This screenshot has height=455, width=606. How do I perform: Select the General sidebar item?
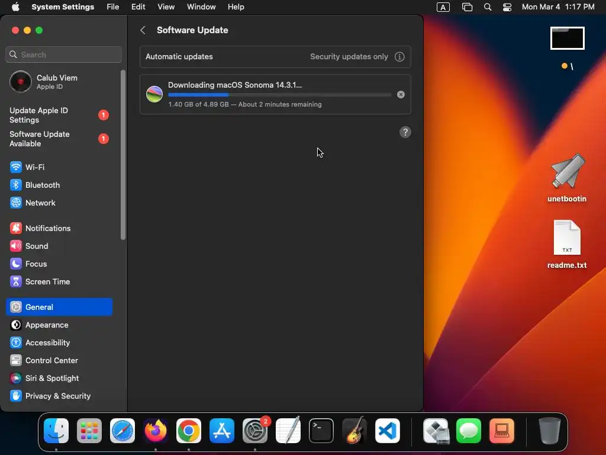click(x=59, y=307)
